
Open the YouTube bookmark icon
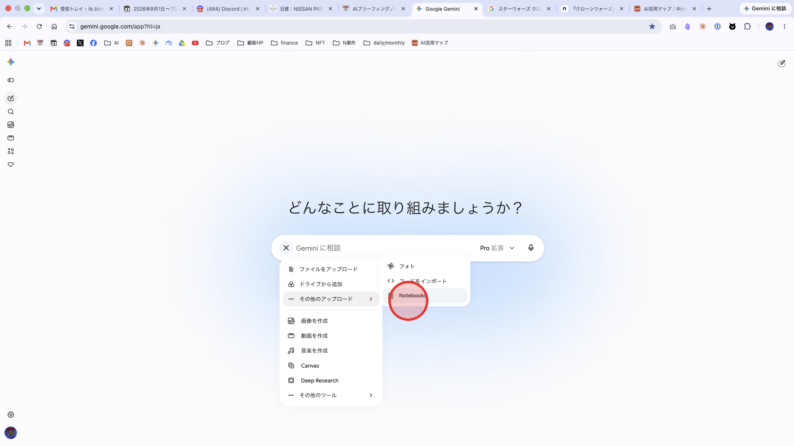[x=195, y=43]
